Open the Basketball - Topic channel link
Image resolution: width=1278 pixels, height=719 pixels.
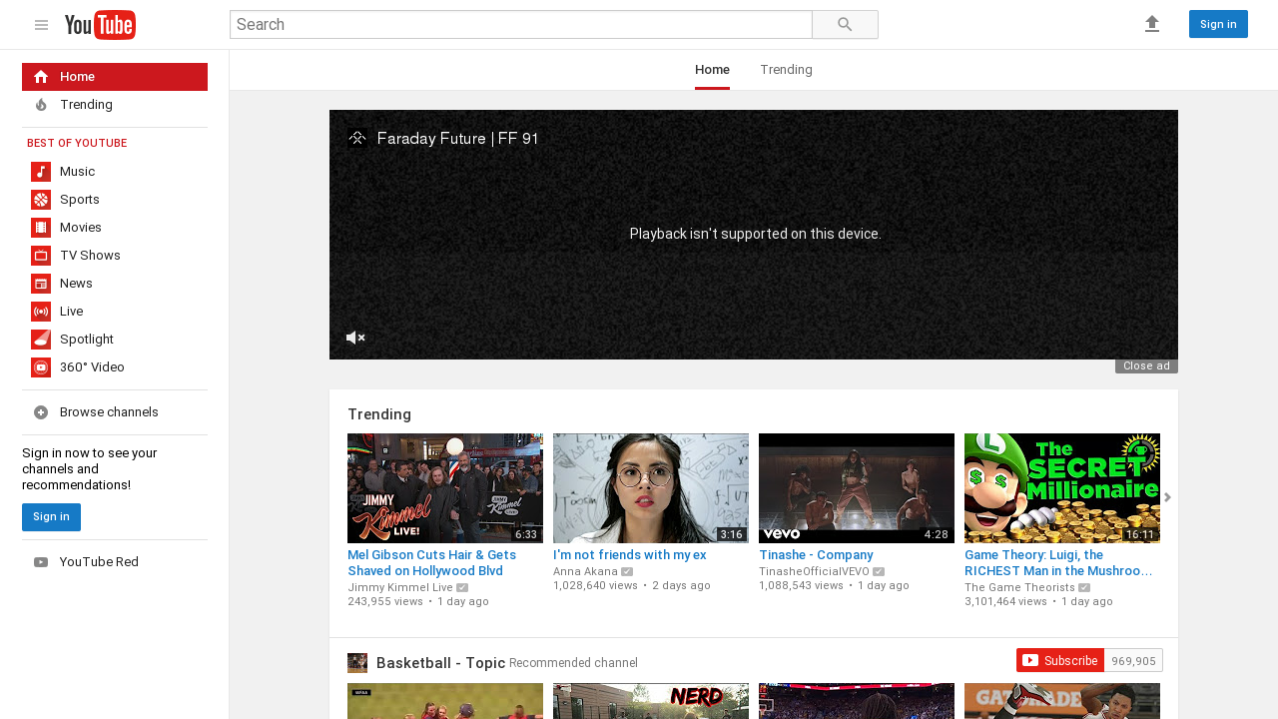click(x=441, y=663)
